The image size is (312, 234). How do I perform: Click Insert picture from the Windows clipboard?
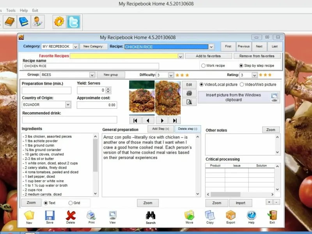pos(239,97)
